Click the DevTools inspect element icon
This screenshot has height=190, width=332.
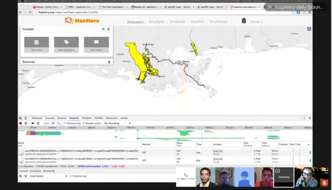tap(20, 118)
